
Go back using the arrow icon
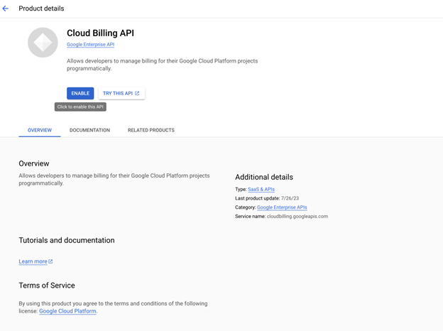[x=6, y=9]
